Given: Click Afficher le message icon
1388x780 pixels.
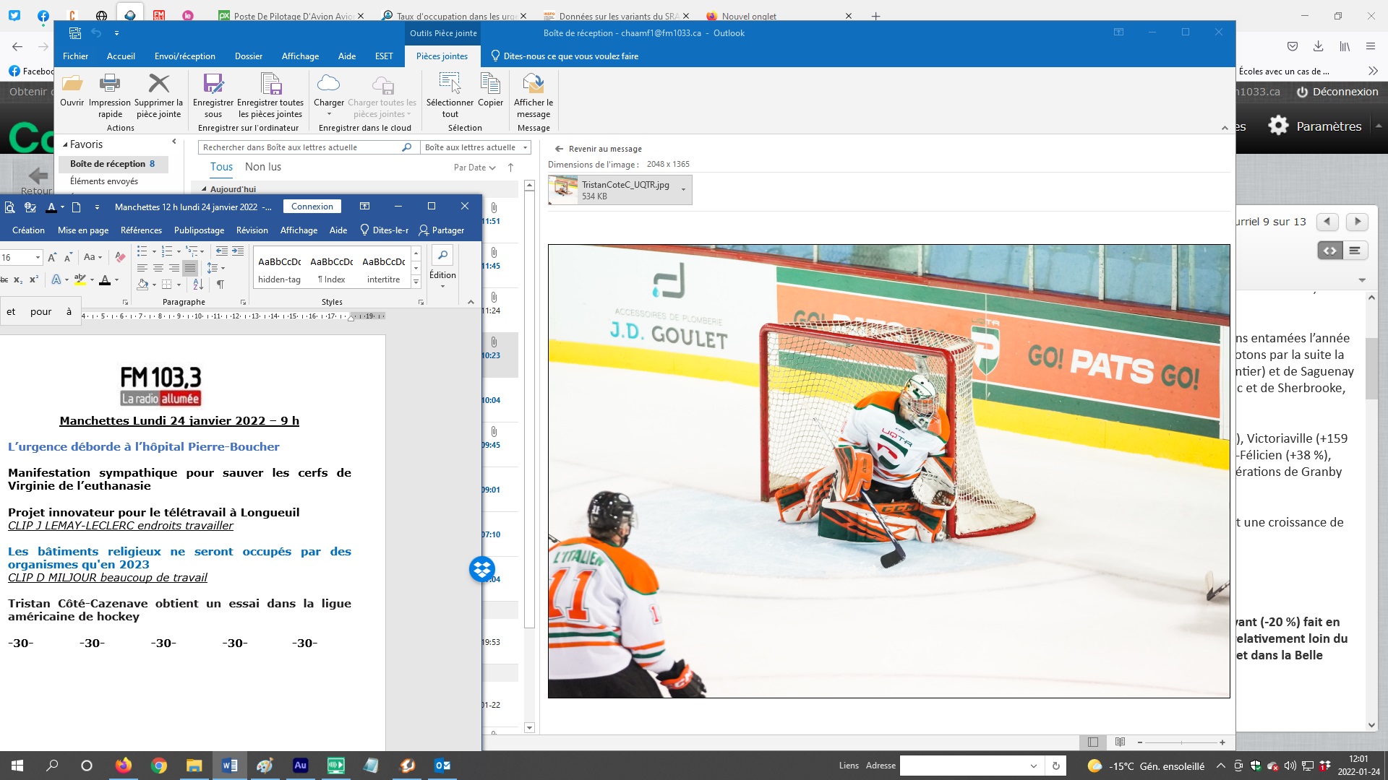Looking at the screenshot, I should point(534,84).
